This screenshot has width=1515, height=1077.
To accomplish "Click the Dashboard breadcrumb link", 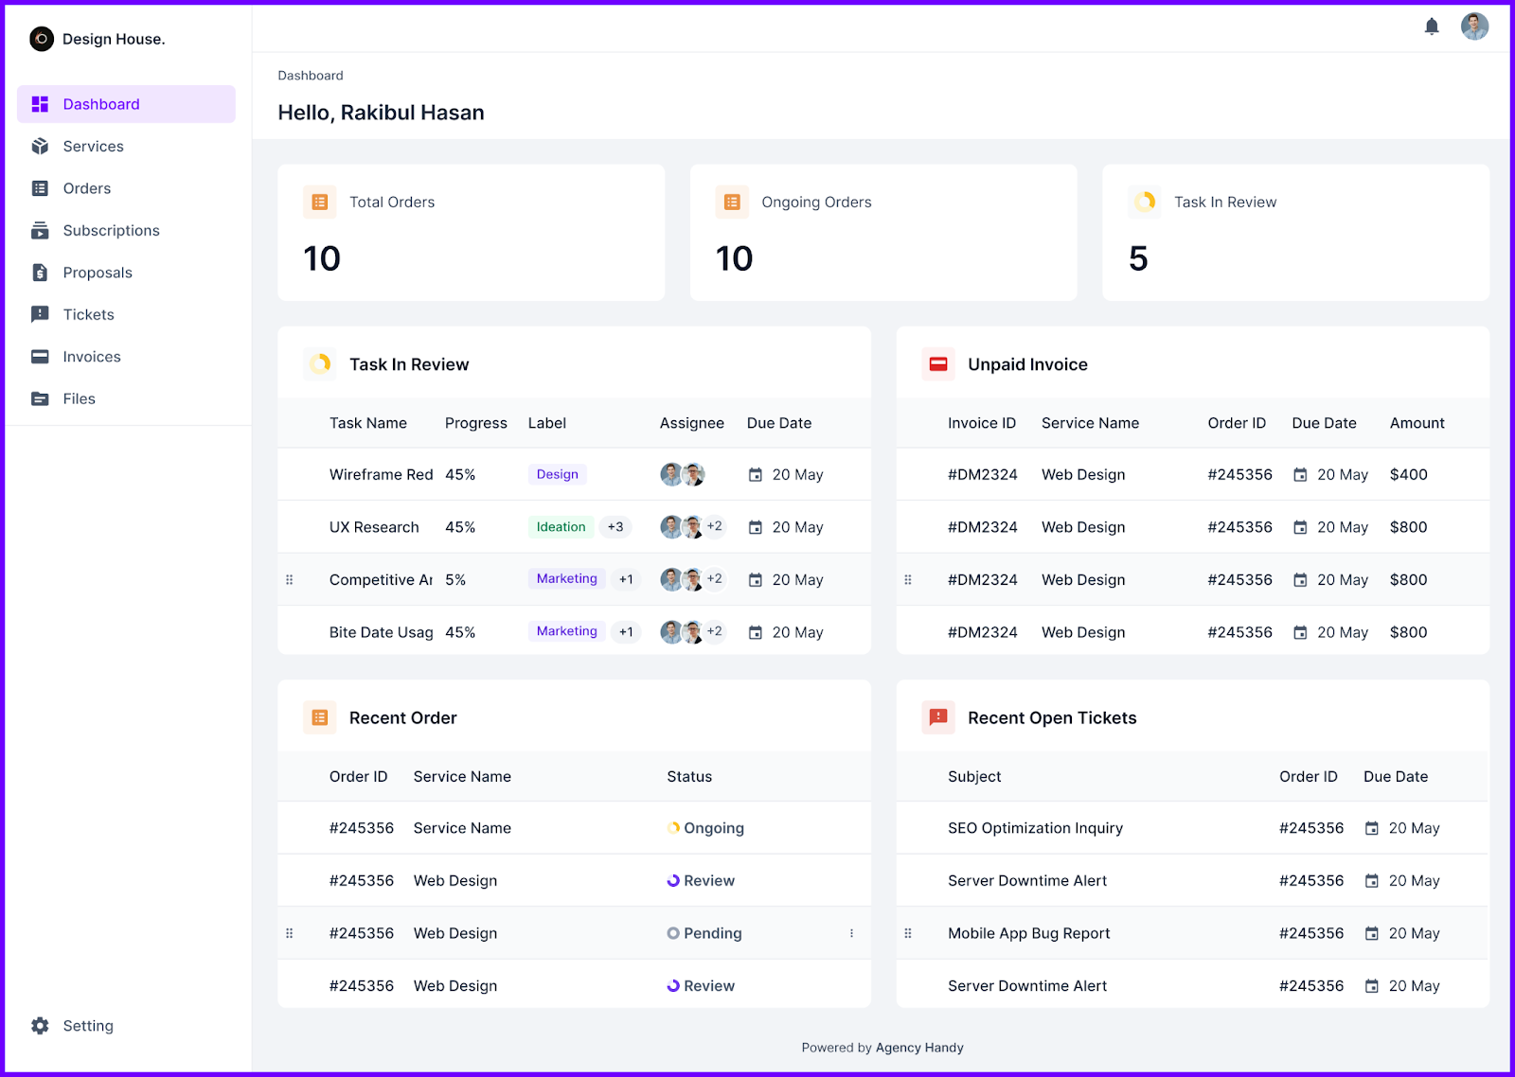I will click(310, 75).
